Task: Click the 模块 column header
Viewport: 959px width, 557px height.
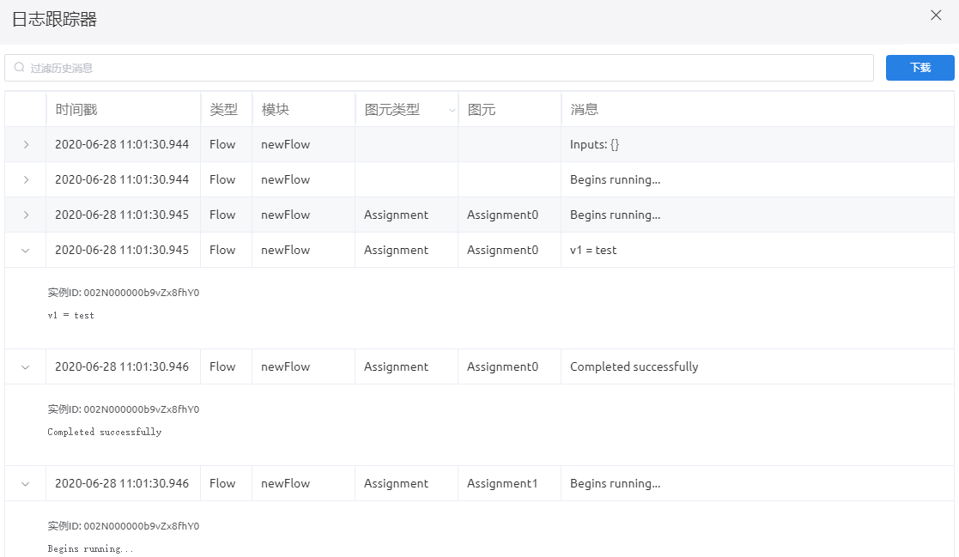Action: [x=276, y=110]
